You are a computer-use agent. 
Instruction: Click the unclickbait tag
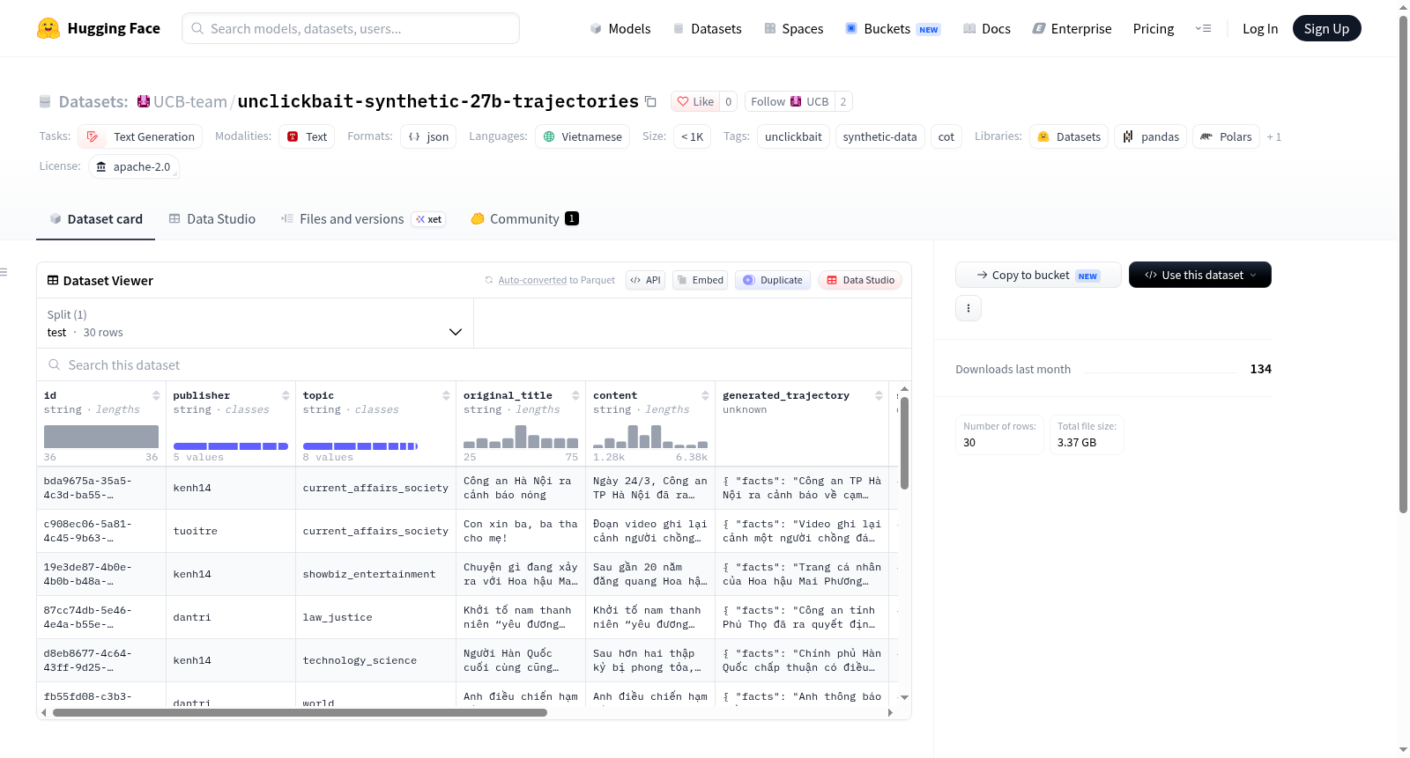793,136
